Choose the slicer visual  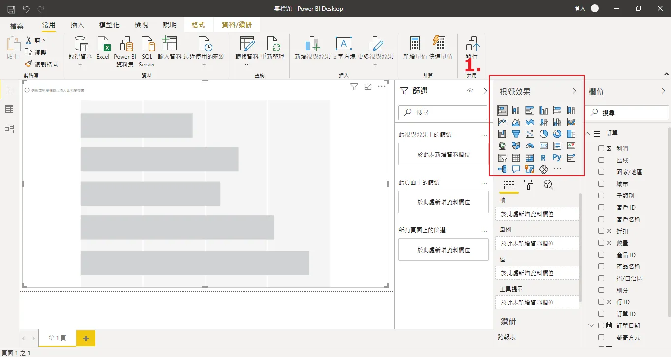[502, 158]
